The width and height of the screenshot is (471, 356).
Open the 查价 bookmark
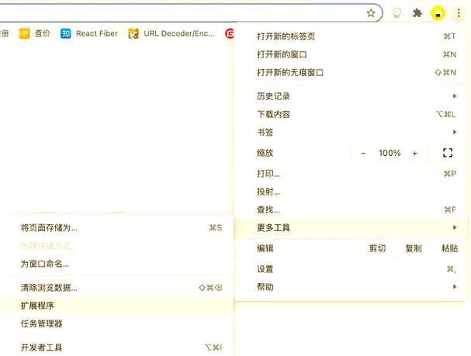[x=35, y=33]
